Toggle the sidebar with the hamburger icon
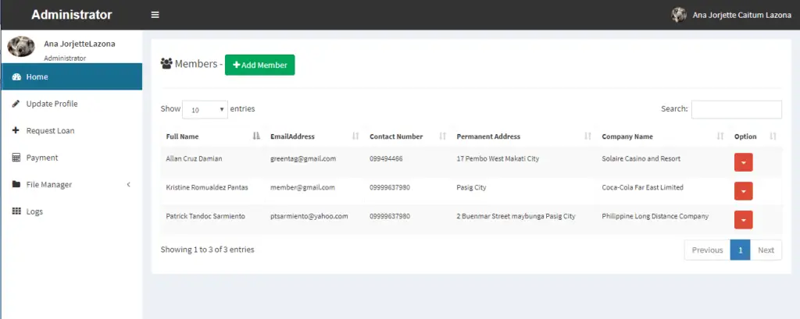 pyautogui.click(x=155, y=15)
